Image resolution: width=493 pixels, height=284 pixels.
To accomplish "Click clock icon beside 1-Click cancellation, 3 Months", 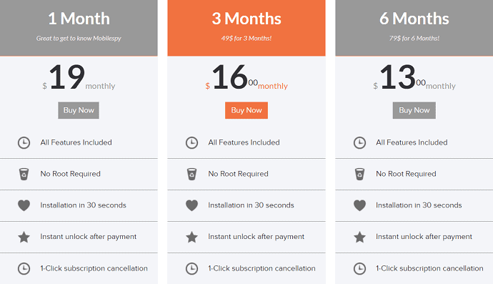I will coord(191,268).
